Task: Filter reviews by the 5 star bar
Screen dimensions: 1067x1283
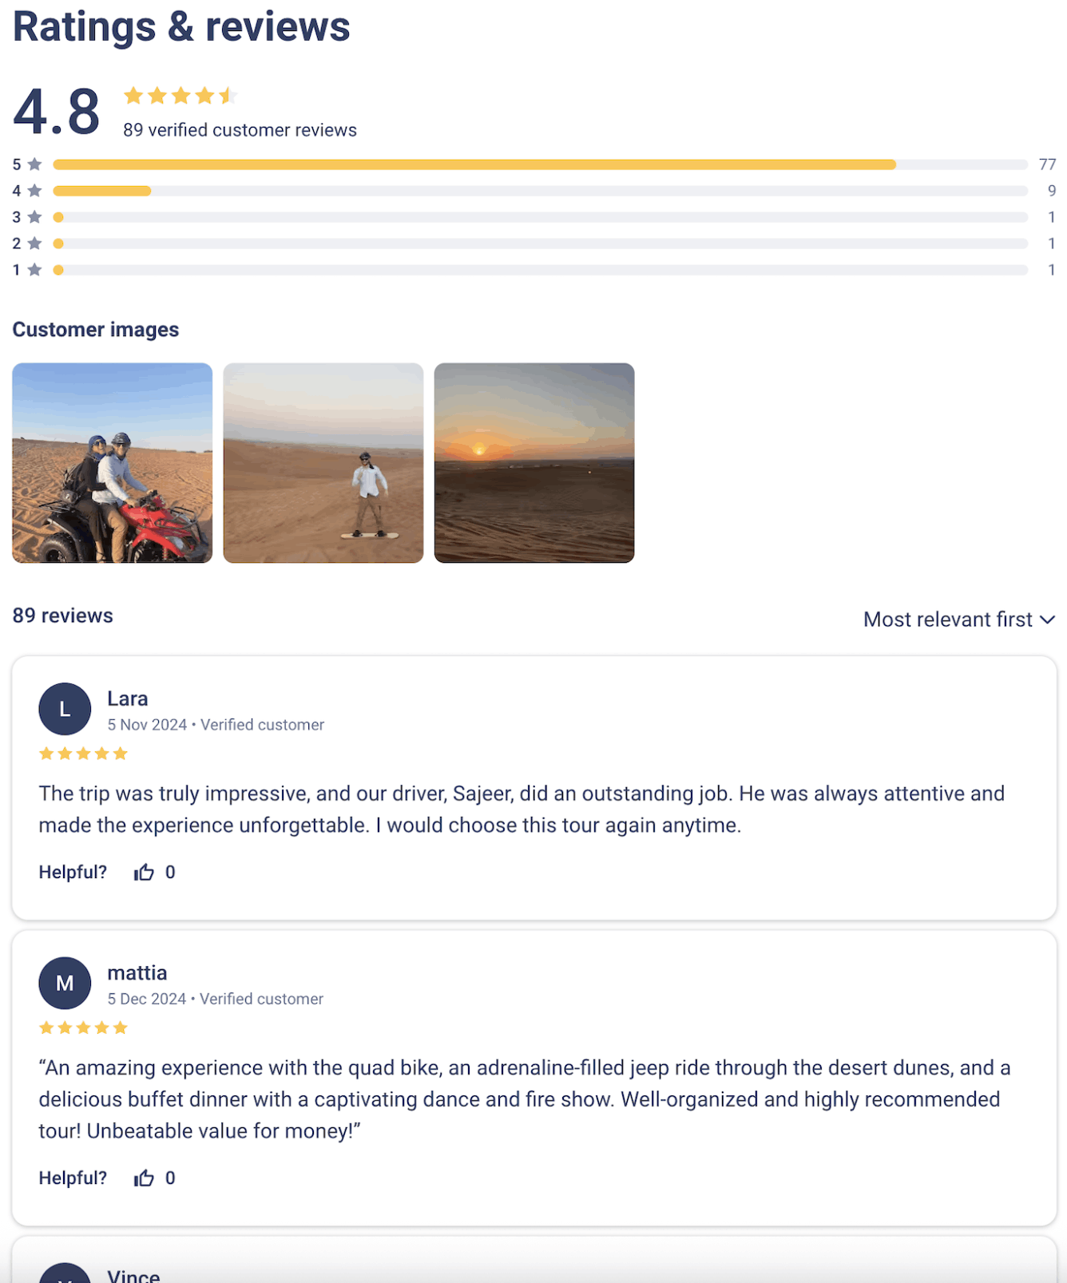Action: (540, 164)
